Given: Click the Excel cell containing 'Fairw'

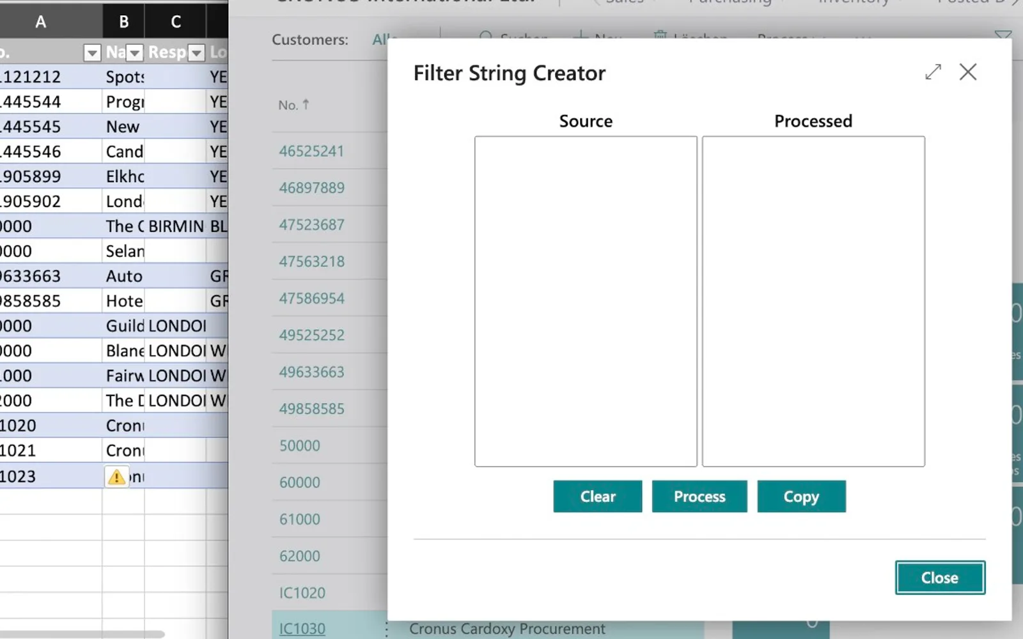Looking at the screenshot, I should 123,376.
